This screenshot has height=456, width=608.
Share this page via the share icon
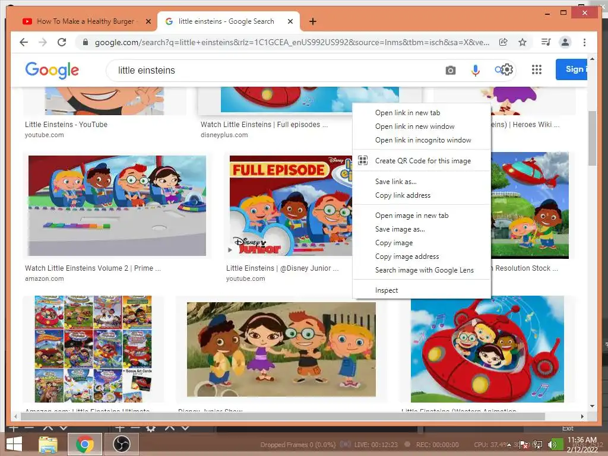point(503,42)
